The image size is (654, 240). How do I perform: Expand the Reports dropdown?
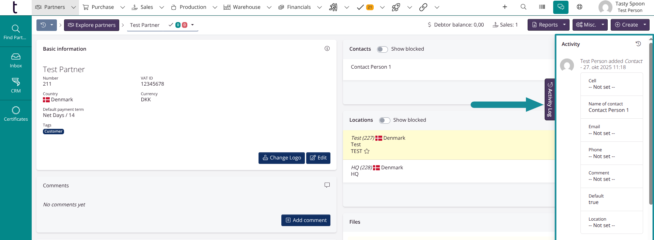(564, 25)
